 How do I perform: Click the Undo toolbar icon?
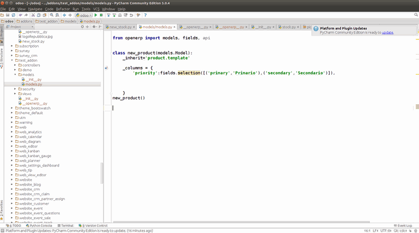click(x=21, y=15)
